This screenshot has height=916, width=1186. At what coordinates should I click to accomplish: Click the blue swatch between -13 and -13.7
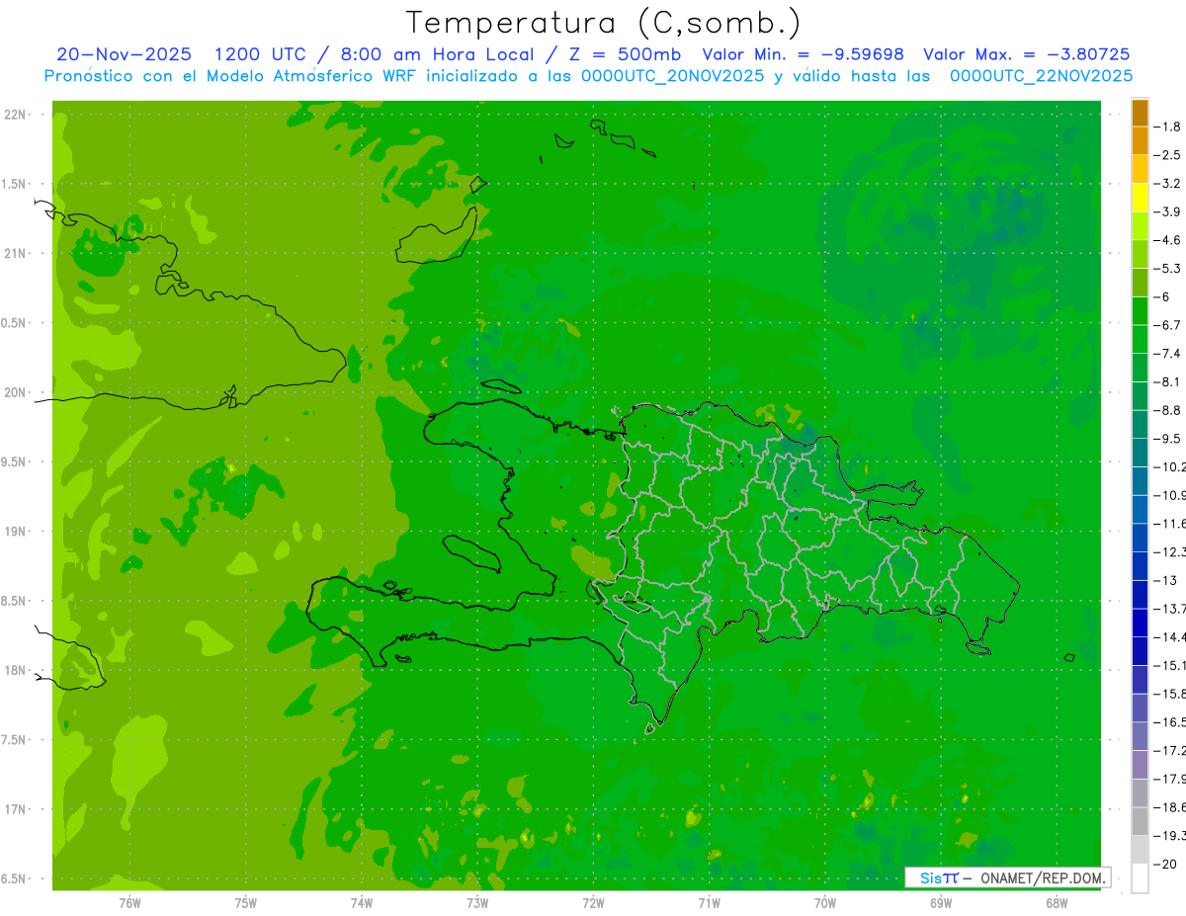1140,595
